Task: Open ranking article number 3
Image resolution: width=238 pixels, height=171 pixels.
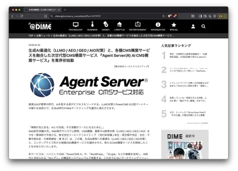Action: (x=185, y=84)
